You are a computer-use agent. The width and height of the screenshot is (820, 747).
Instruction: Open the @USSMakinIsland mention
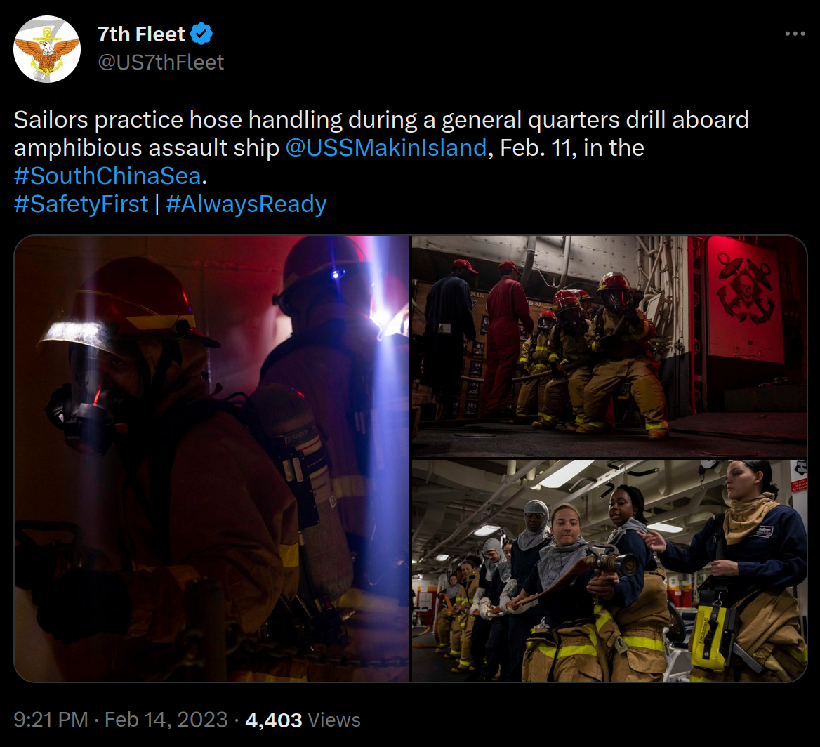386,147
